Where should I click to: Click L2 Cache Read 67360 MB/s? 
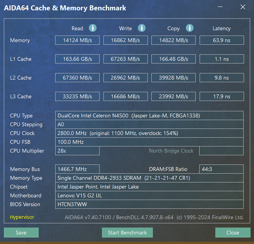[77, 78]
